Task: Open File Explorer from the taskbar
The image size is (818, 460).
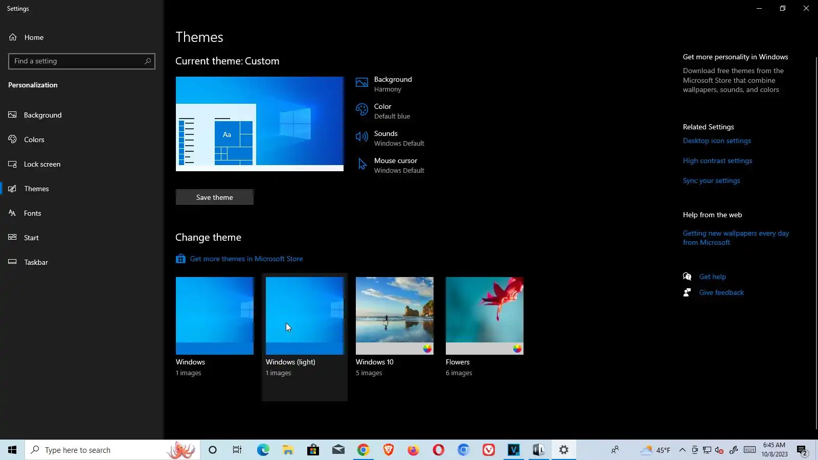Action: 288,450
